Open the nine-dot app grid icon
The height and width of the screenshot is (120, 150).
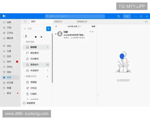pyautogui.click(x=25, y=21)
